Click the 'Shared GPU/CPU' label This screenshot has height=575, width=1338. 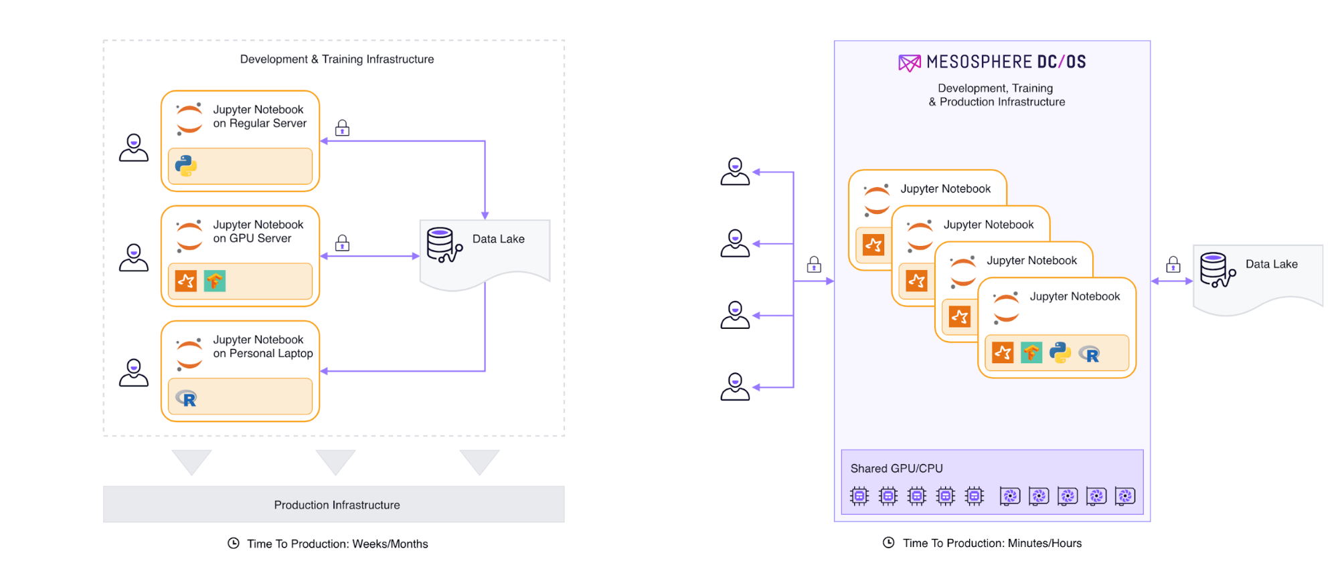point(896,469)
